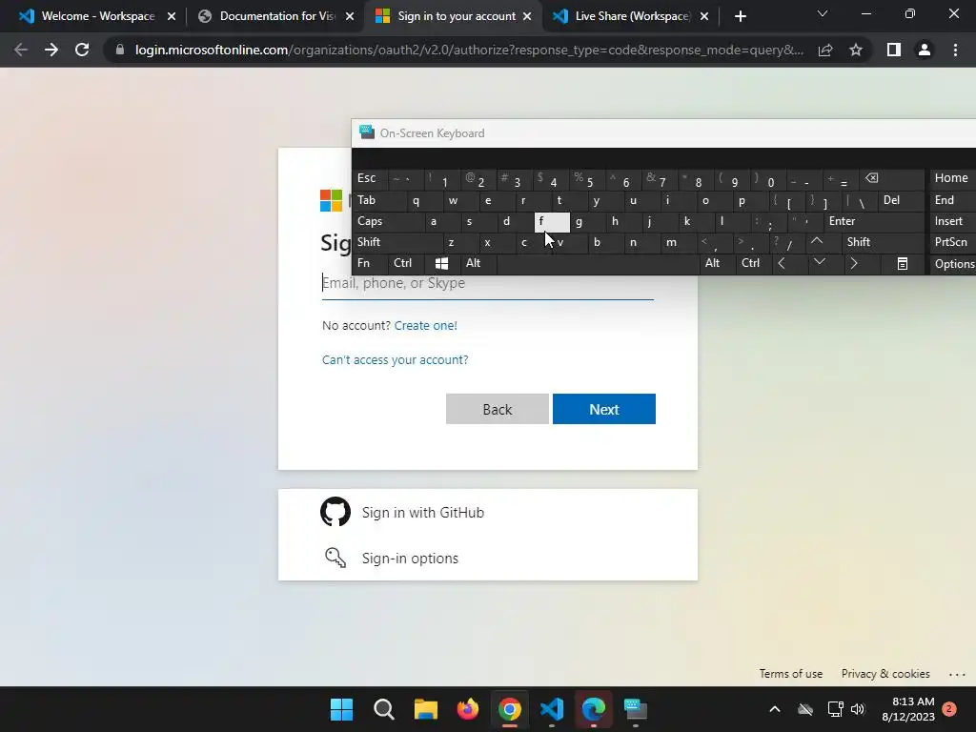Image resolution: width=976 pixels, height=732 pixels.
Task: Tap the Windows logo key on On-Screen Keyboard
Action: [442, 263]
